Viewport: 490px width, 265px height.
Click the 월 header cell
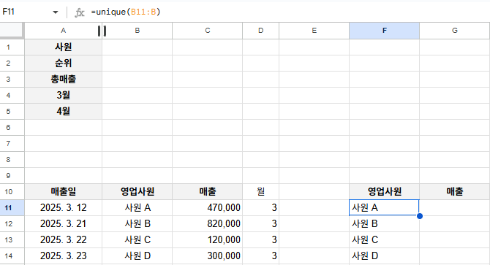(x=260, y=192)
